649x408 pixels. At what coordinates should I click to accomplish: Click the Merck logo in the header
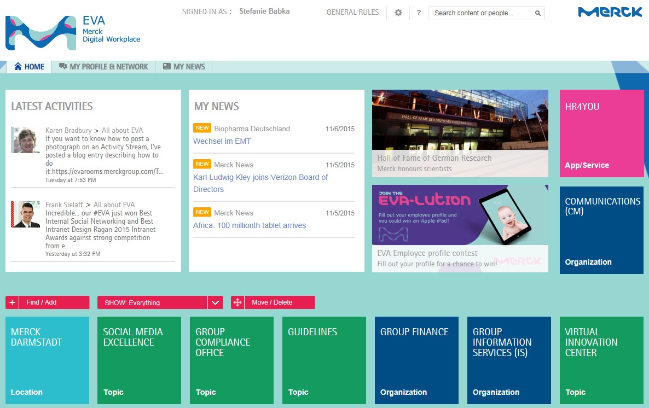(x=610, y=13)
